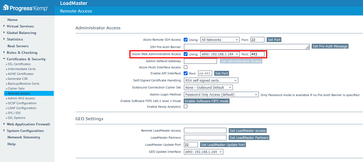Collapse Certificates & Security menu
363x162 pixels.
[x=26, y=59]
